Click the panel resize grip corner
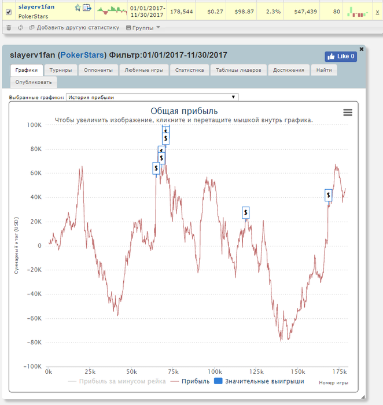This screenshot has width=383, height=405. coord(363,397)
